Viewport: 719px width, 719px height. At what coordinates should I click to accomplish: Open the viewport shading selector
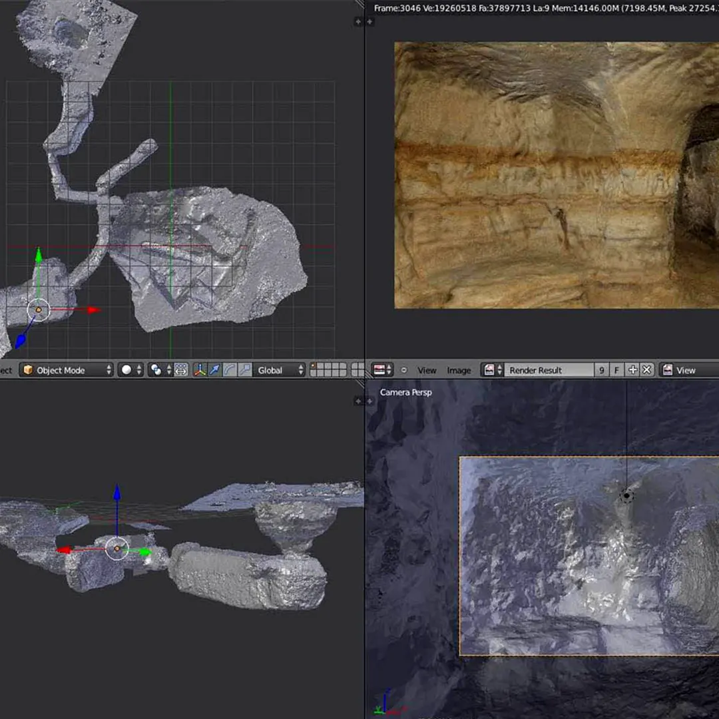(130, 370)
